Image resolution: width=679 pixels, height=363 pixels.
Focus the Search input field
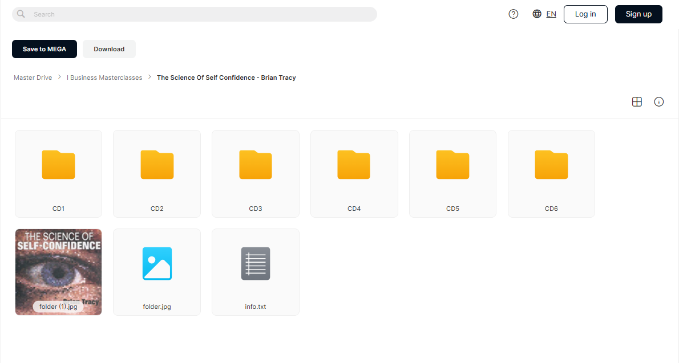click(x=195, y=14)
